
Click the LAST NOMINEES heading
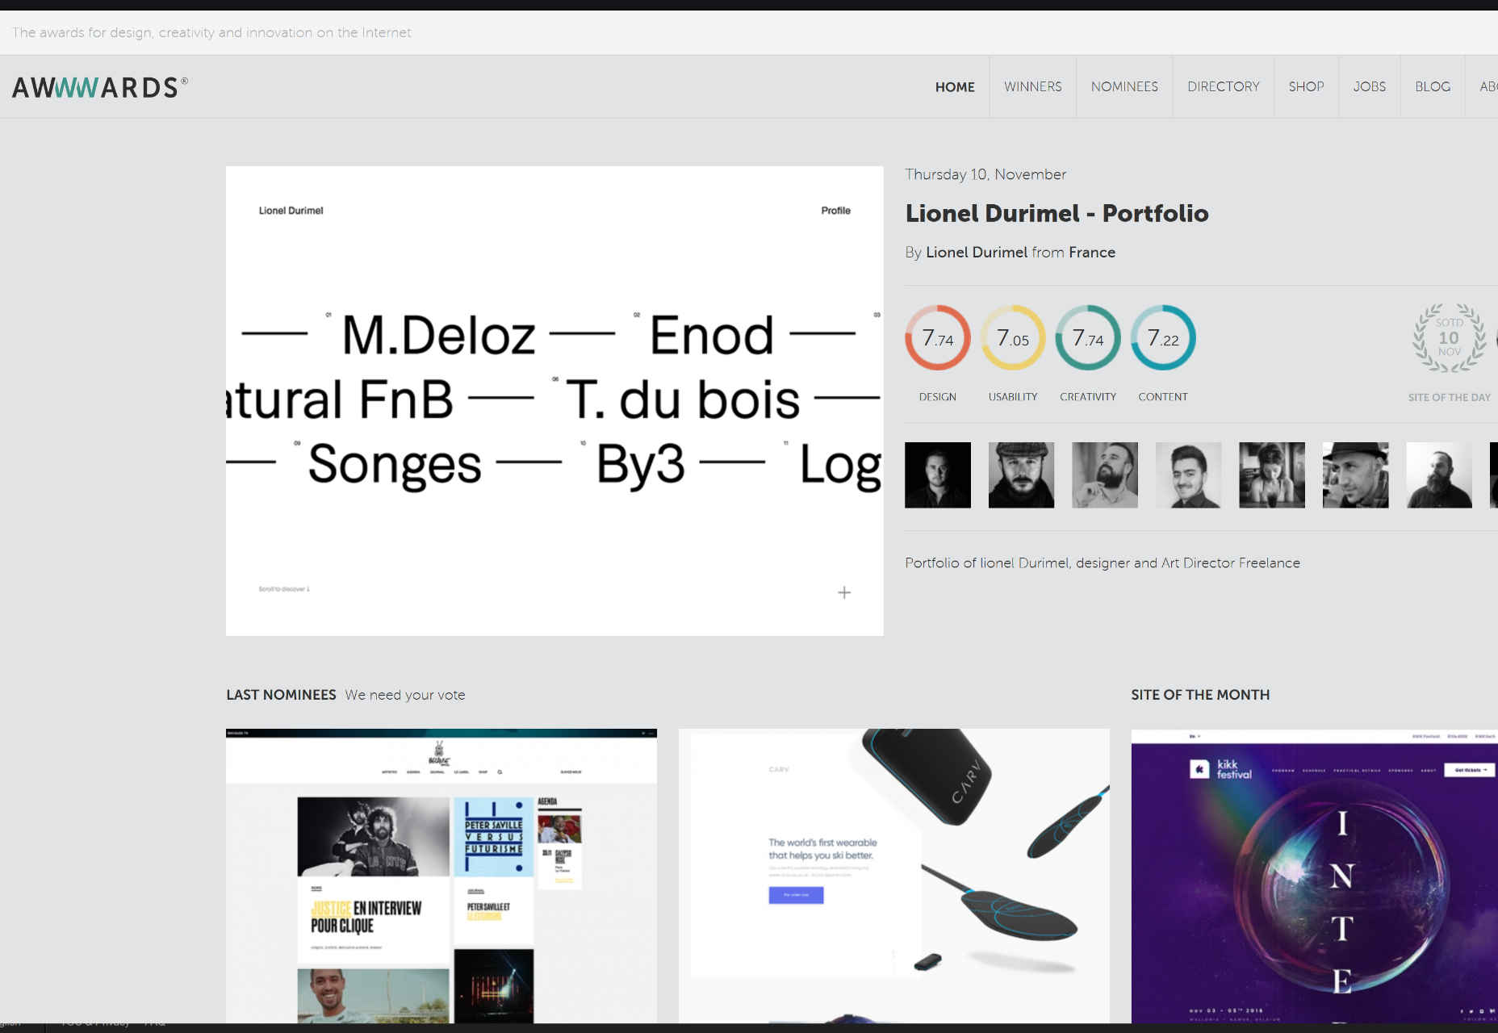tap(281, 695)
